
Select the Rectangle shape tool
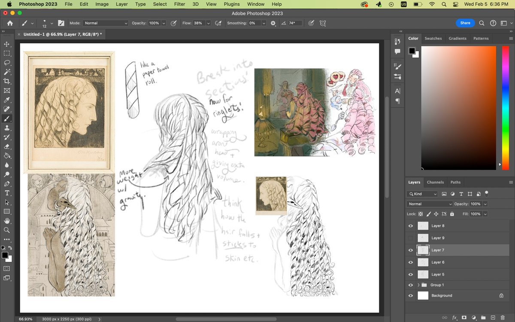pos(7,212)
